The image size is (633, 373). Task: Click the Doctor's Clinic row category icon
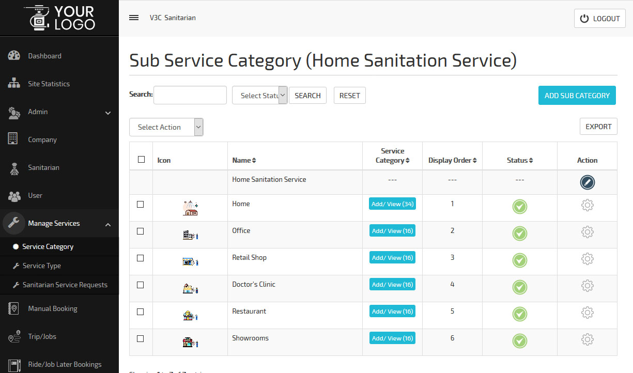tap(190, 289)
